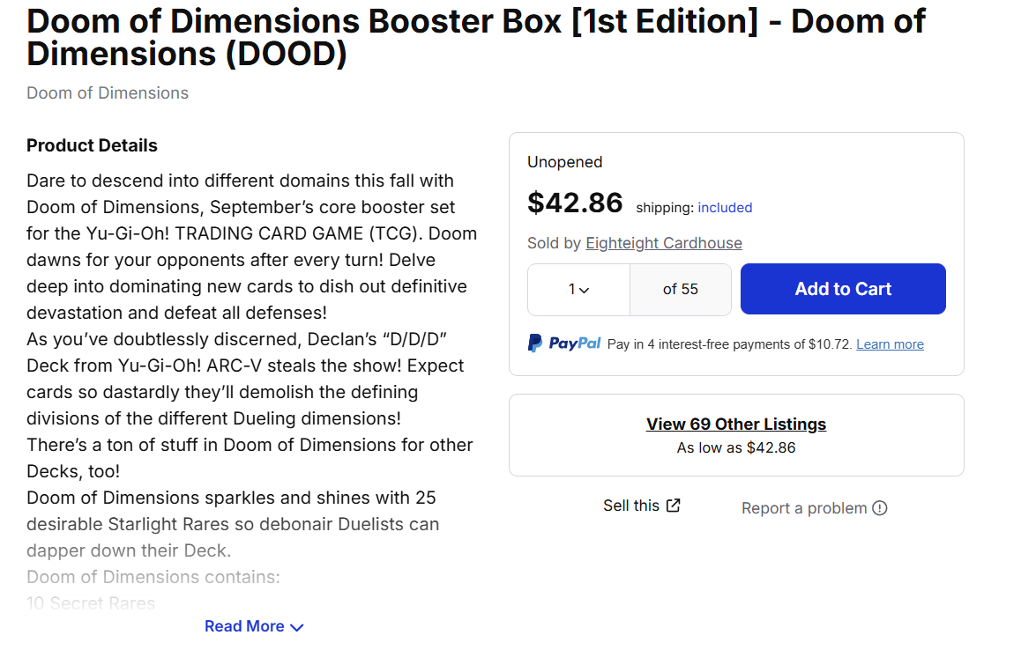Expand the description with Read More
Screen dimensions: 1021x650
click(x=244, y=626)
